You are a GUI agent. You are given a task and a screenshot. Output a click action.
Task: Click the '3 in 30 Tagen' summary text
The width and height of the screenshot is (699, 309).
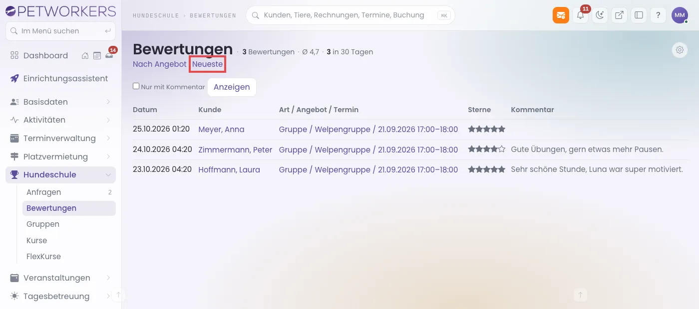(349, 52)
